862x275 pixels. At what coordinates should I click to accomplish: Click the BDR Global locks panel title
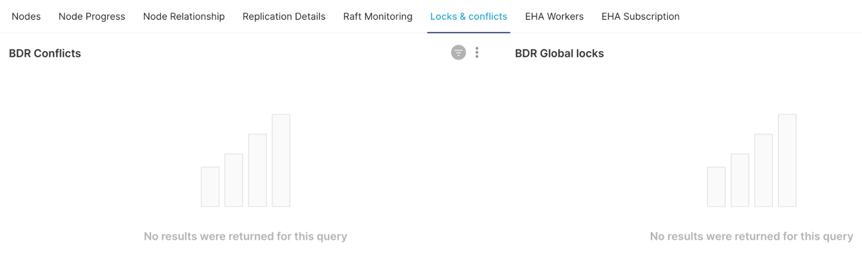coord(559,53)
